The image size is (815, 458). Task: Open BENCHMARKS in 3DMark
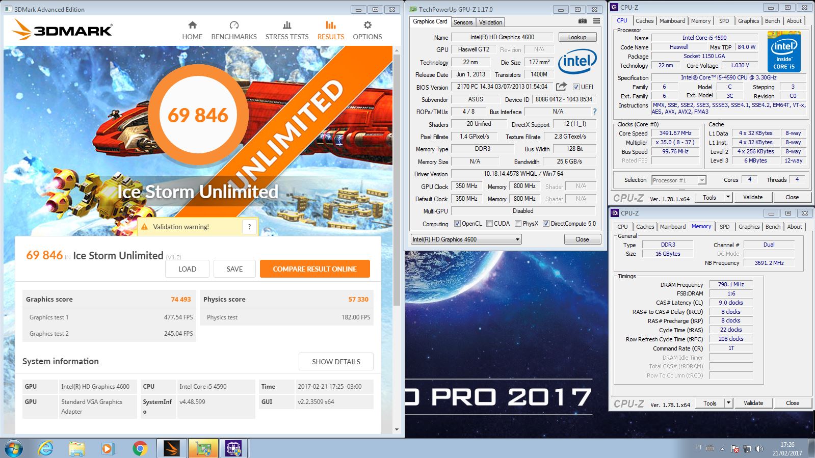point(234,31)
